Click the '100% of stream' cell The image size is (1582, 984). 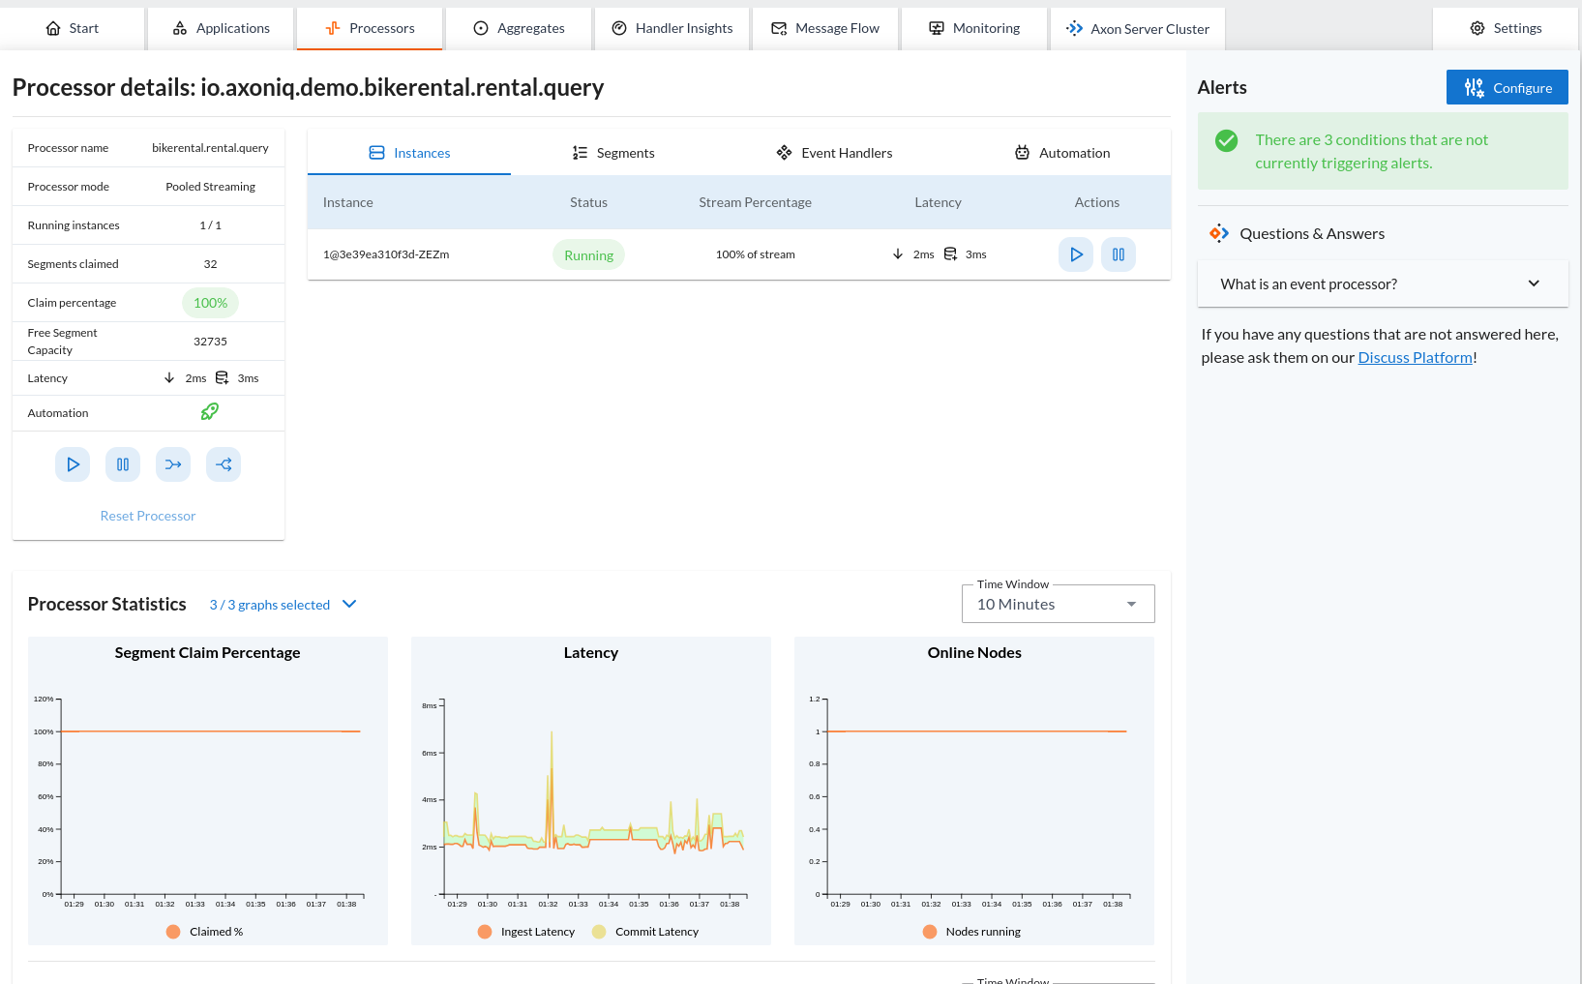755,254
